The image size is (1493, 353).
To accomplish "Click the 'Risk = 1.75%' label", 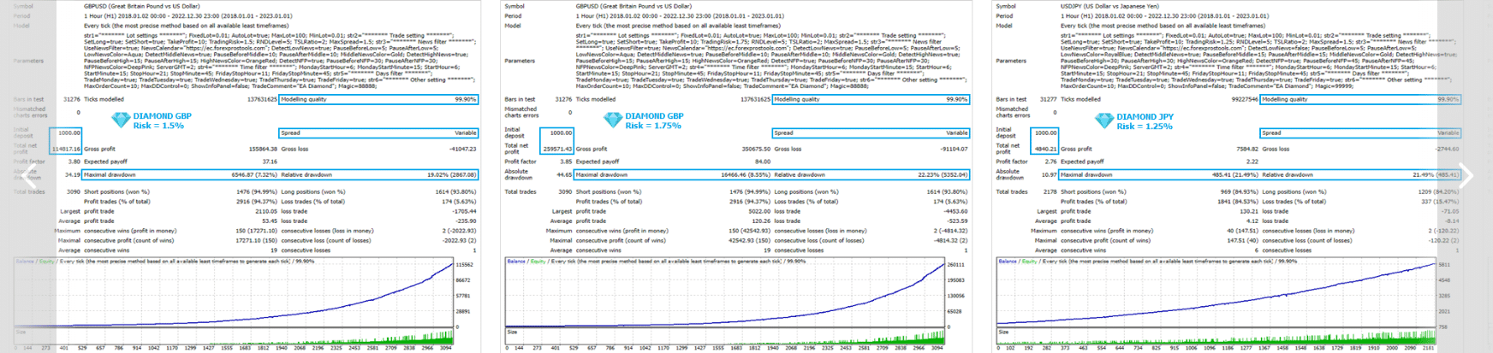I will click(x=653, y=126).
